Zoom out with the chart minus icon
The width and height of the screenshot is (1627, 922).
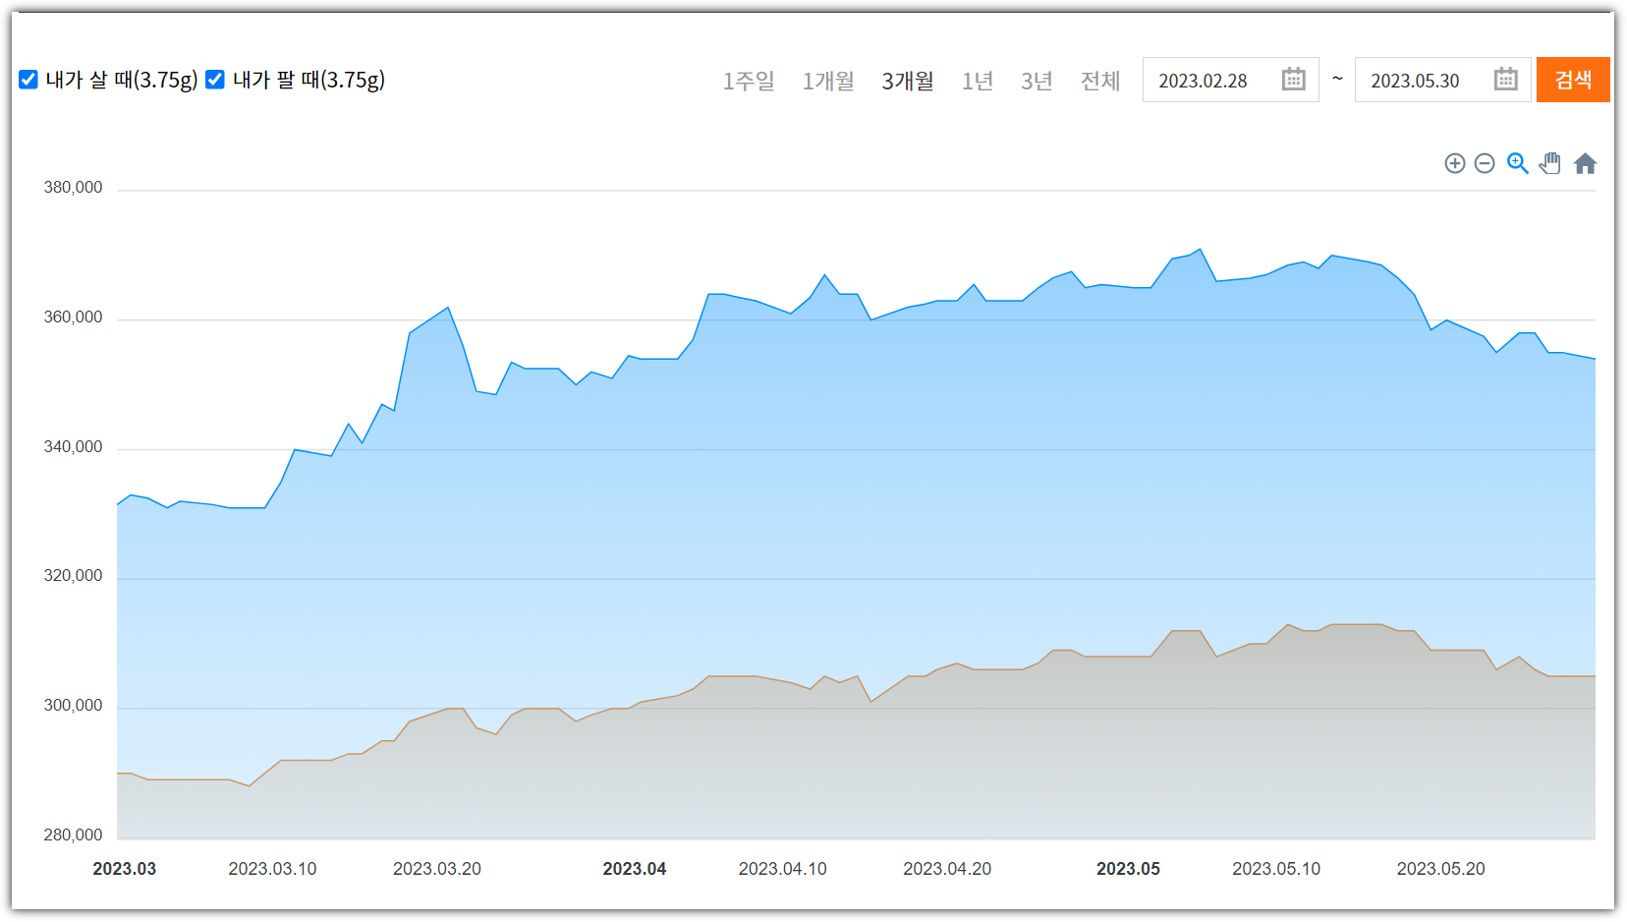click(x=1485, y=163)
